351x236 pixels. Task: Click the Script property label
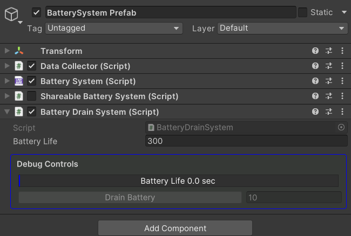tap(24, 128)
